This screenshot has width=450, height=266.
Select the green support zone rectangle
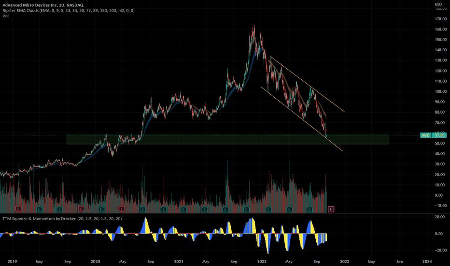[x=227, y=139]
